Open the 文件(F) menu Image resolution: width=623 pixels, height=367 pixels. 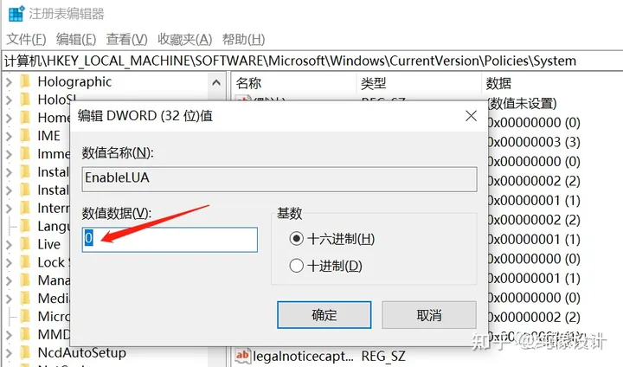tap(26, 39)
